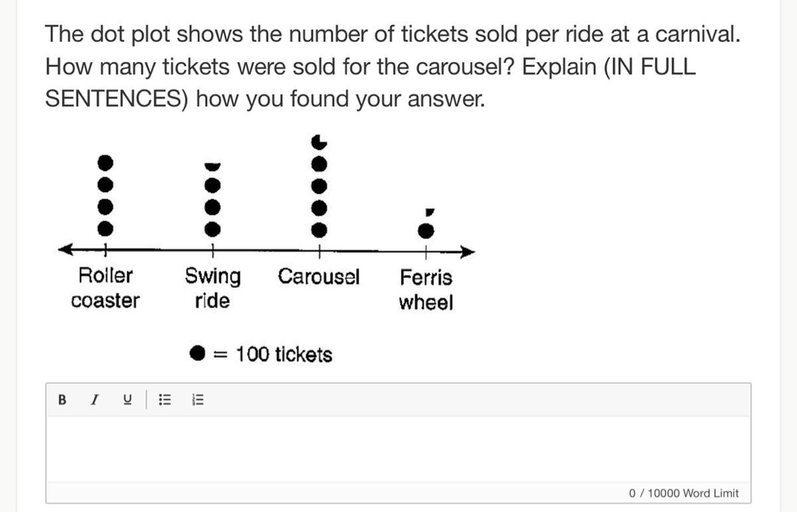
Task: Click the topmost dot in the Roller coaster column
Action: click(104, 161)
